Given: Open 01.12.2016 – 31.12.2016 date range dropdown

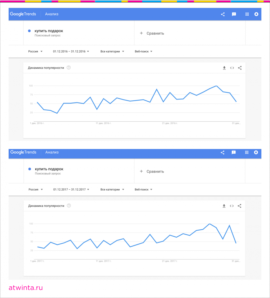Looking at the screenshot, I should point(71,51).
